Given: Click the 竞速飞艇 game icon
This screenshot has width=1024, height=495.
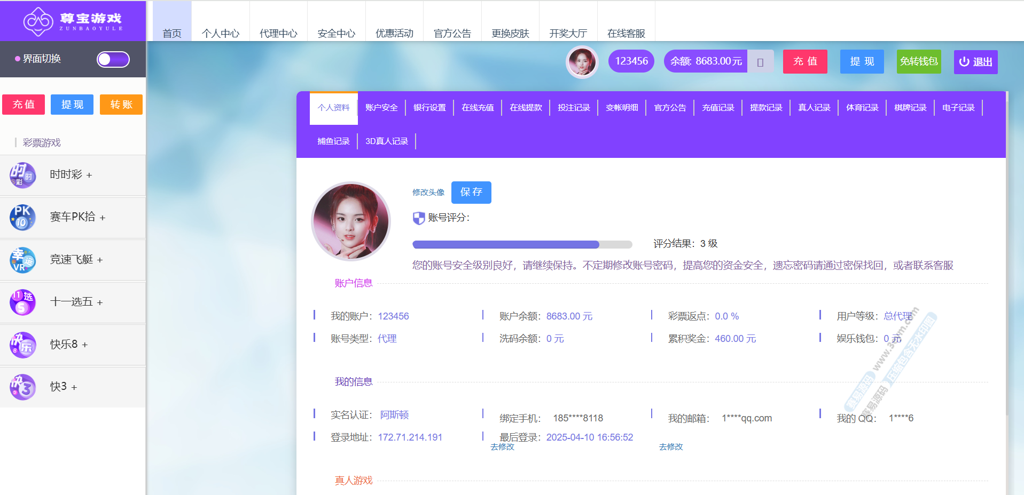Looking at the screenshot, I should [22, 260].
